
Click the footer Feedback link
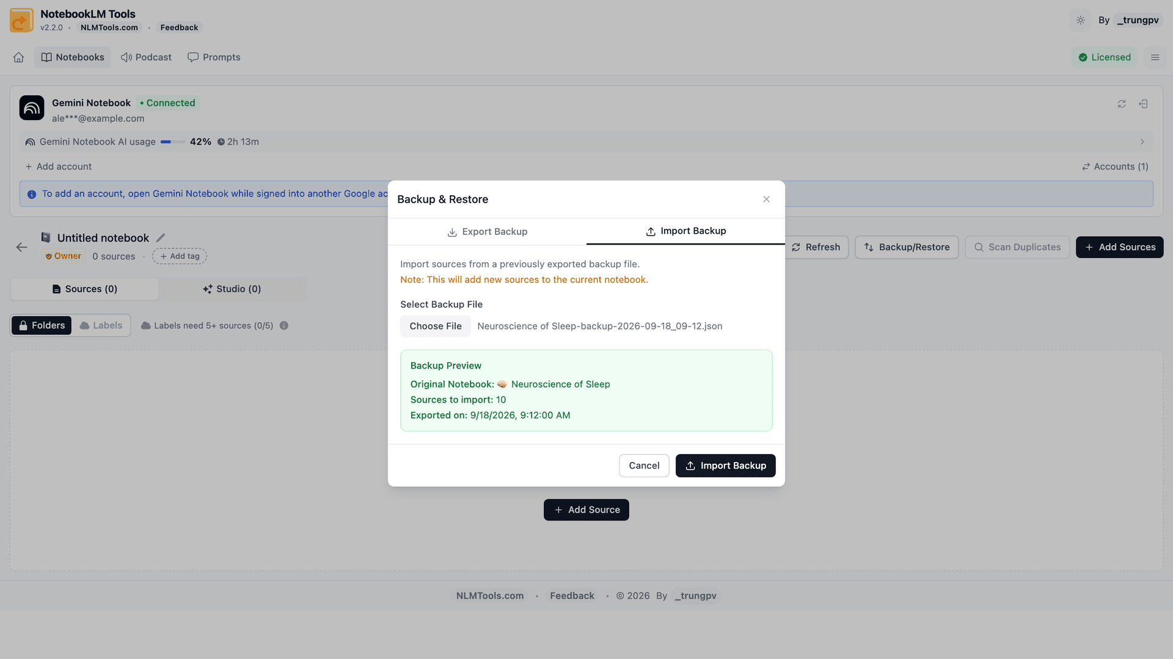click(x=572, y=596)
